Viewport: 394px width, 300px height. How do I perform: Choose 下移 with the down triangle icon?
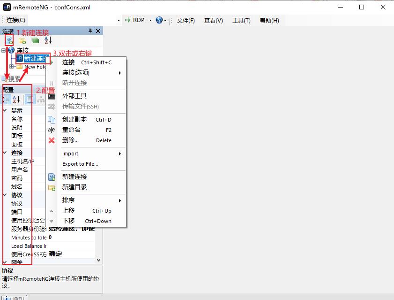click(86, 221)
